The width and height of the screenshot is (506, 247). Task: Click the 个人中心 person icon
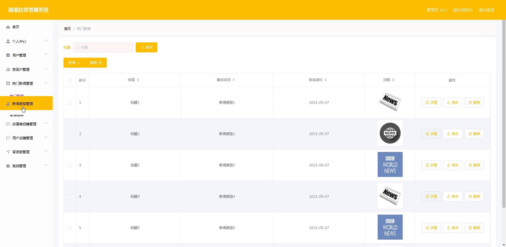(x=8, y=41)
